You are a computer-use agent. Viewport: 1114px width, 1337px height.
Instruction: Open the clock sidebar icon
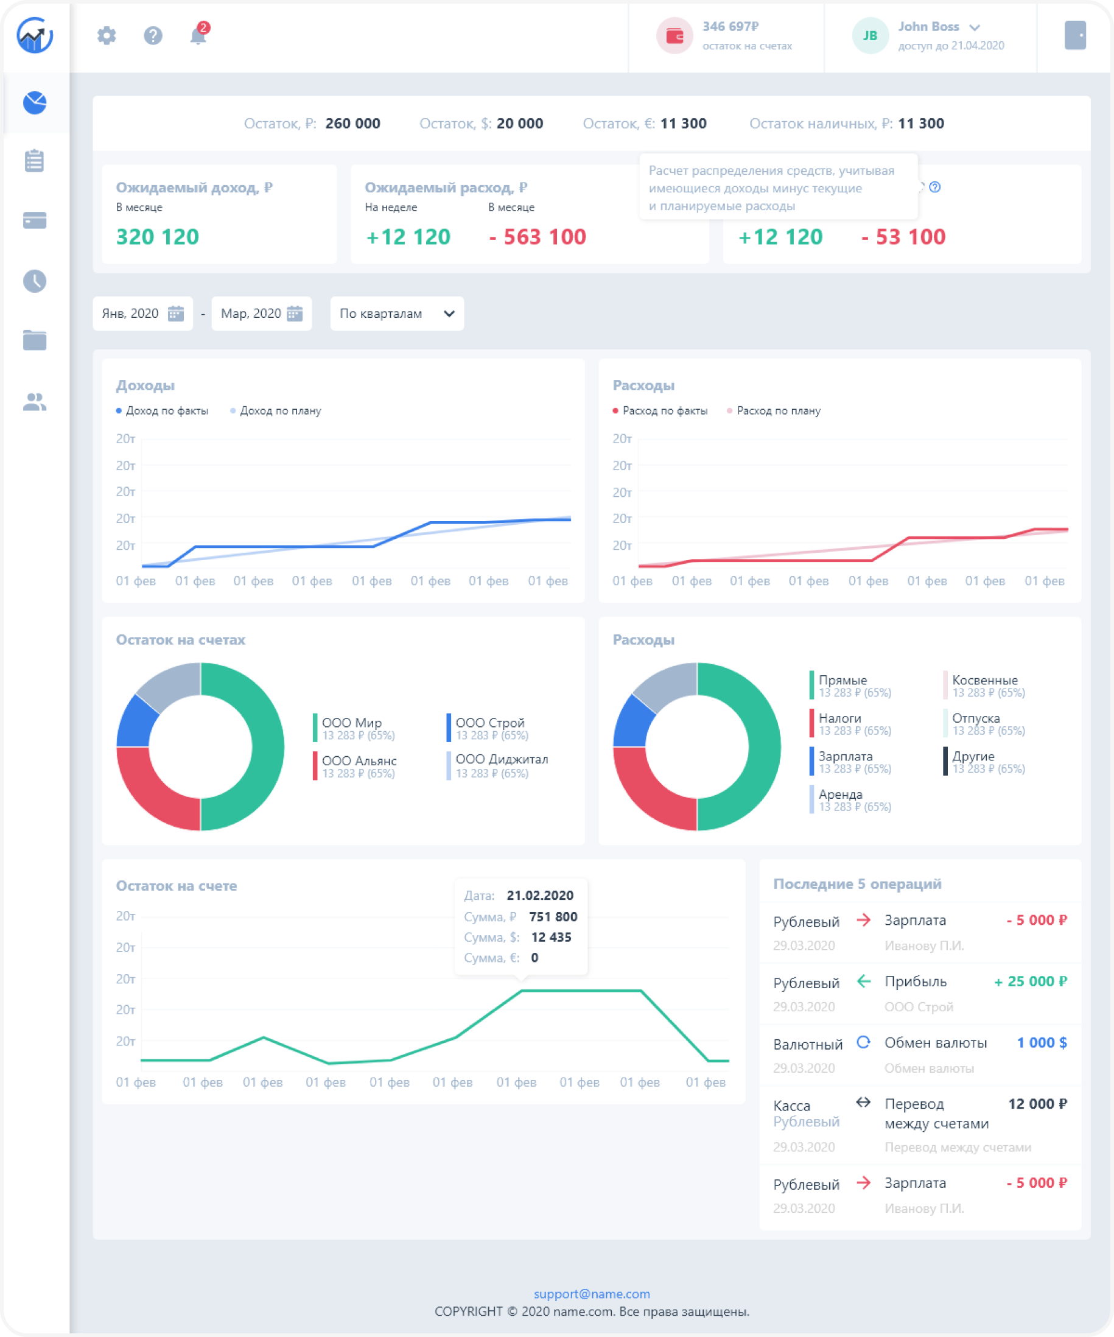[34, 281]
